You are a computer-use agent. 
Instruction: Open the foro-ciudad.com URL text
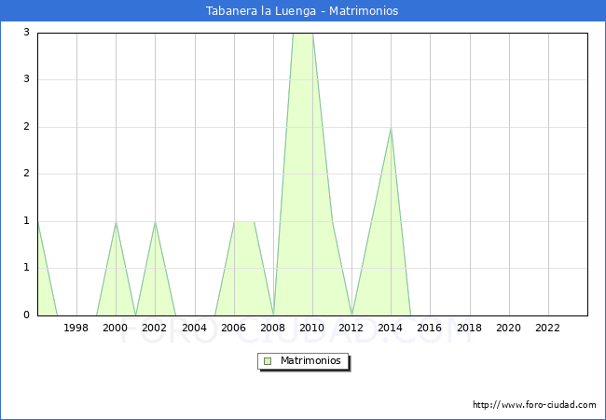534,405
